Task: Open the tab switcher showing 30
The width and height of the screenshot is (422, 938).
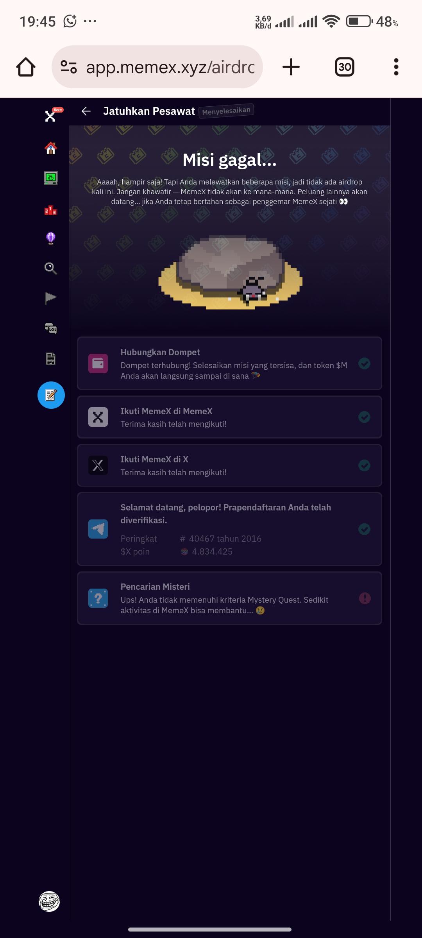Action: (345, 67)
